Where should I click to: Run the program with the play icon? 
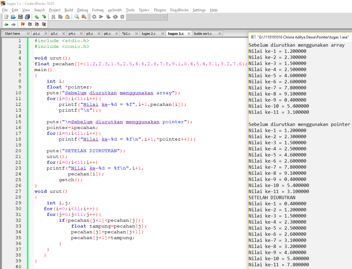101,17
